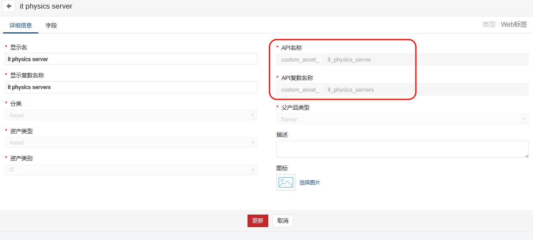Click the back arrow icon
533x240 pixels.
point(9,6)
